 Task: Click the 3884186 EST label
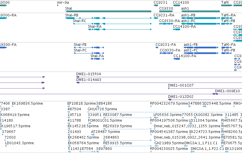point(104,104)
